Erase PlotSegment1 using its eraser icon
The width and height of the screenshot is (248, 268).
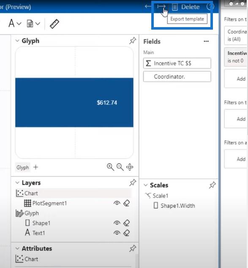(x=127, y=203)
